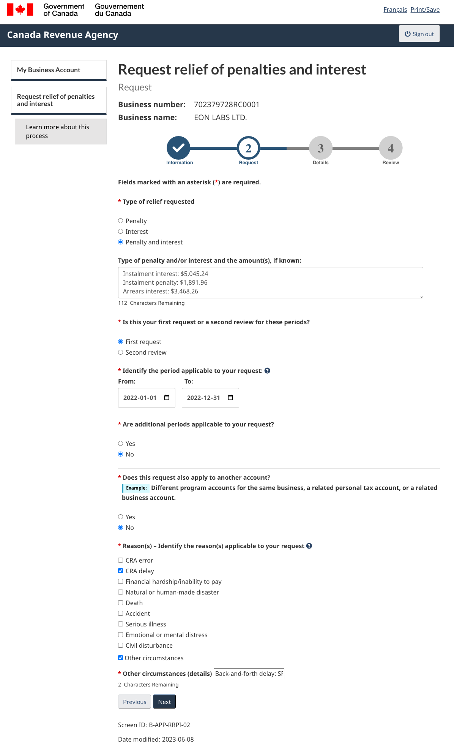The width and height of the screenshot is (454, 753).
Task: Open the calendar picker for the To date
Action: coord(230,398)
